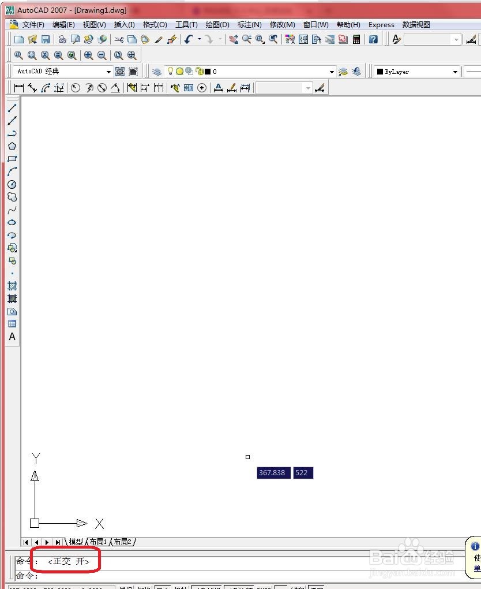Select the Rectangle tool

pos(12,159)
